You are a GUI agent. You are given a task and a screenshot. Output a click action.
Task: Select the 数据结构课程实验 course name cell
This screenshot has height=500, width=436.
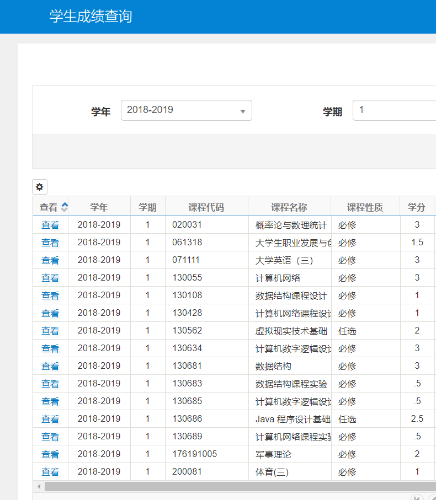290,384
